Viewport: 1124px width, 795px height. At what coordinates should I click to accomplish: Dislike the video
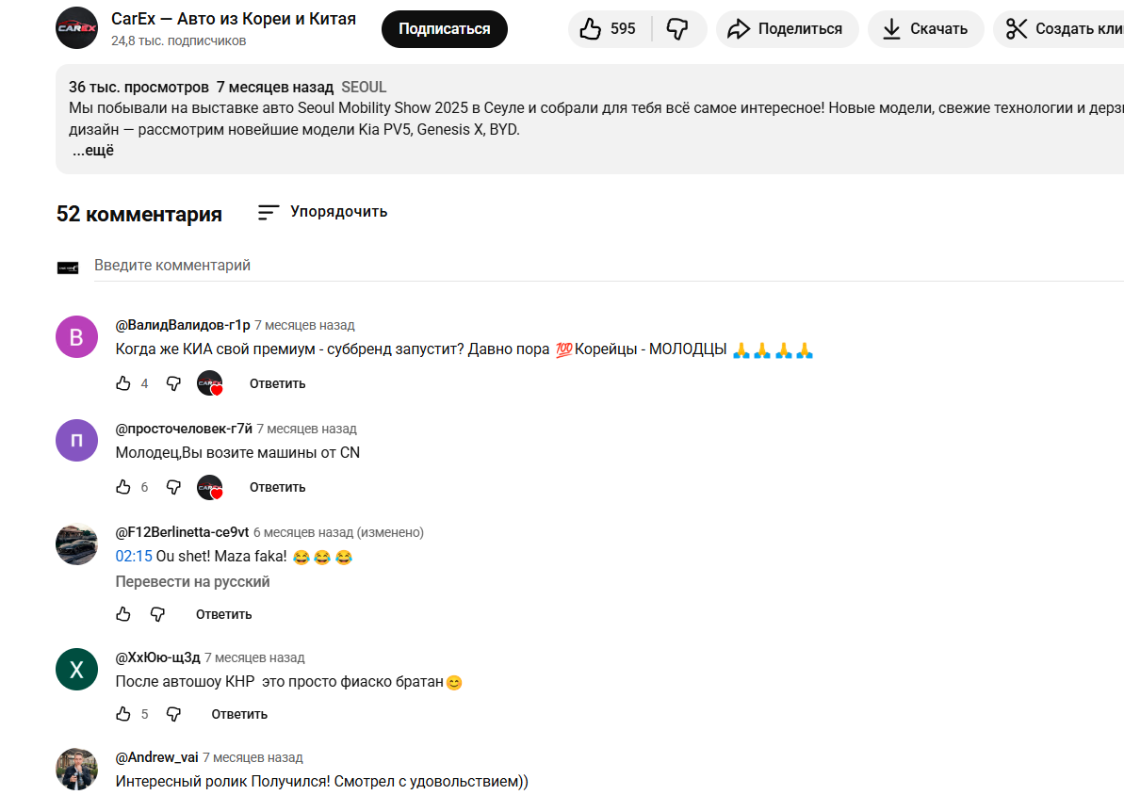pyautogui.click(x=677, y=29)
